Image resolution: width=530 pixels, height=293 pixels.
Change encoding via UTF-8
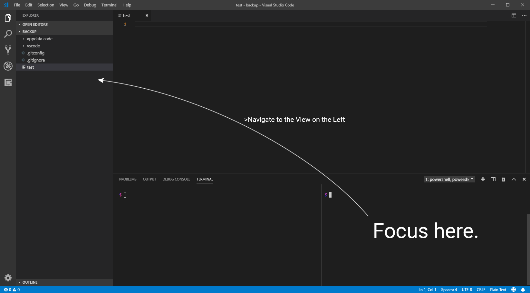pyautogui.click(x=467, y=289)
